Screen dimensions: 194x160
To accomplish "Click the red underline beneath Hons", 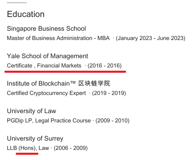I will click(x=27, y=154).
